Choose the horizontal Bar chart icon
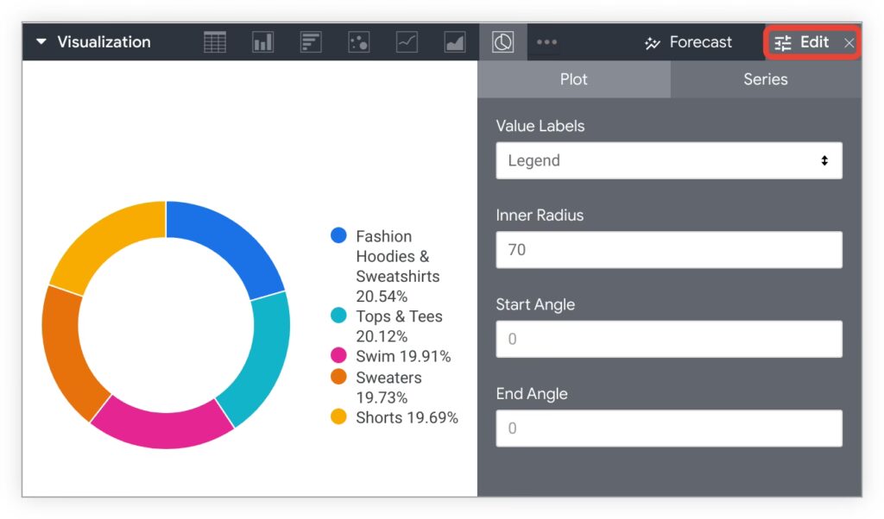The width and height of the screenshot is (884, 519). pos(311,42)
